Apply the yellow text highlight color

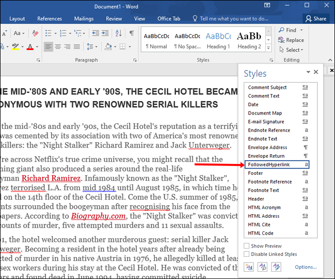[x=15, y=46]
